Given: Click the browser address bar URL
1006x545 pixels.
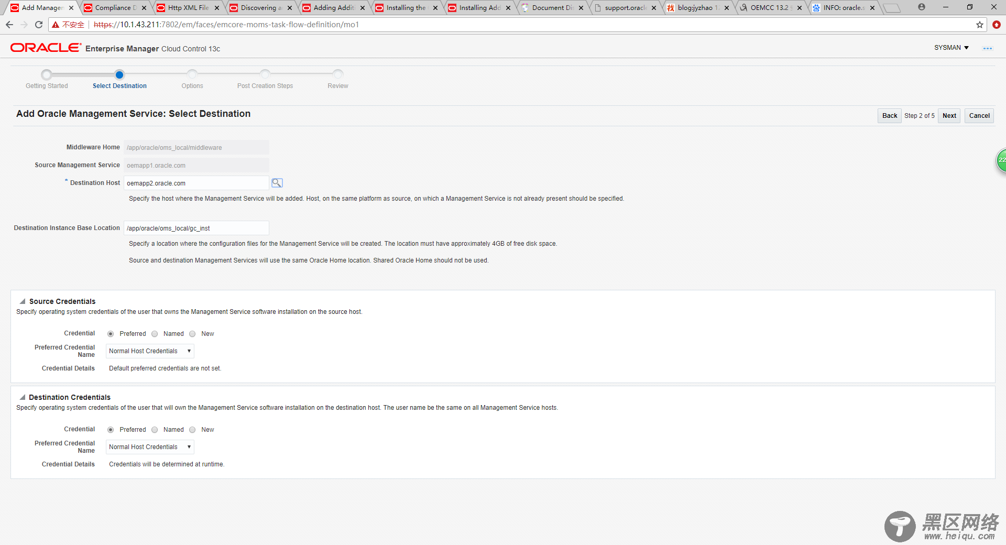Looking at the screenshot, I should click(x=226, y=25).
